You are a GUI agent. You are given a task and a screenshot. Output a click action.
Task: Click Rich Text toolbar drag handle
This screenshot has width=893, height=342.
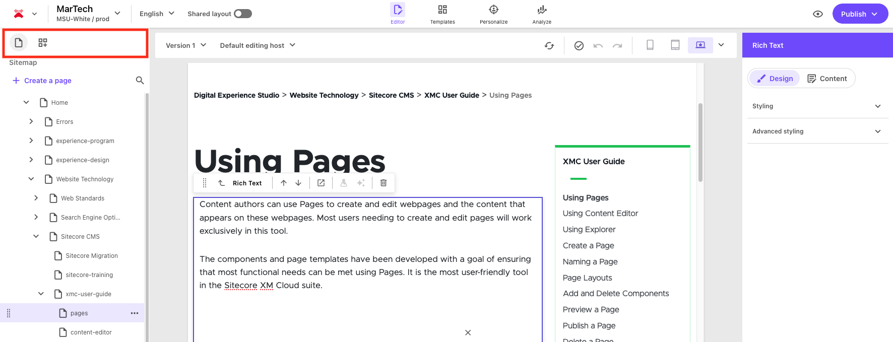click(205, 183)
